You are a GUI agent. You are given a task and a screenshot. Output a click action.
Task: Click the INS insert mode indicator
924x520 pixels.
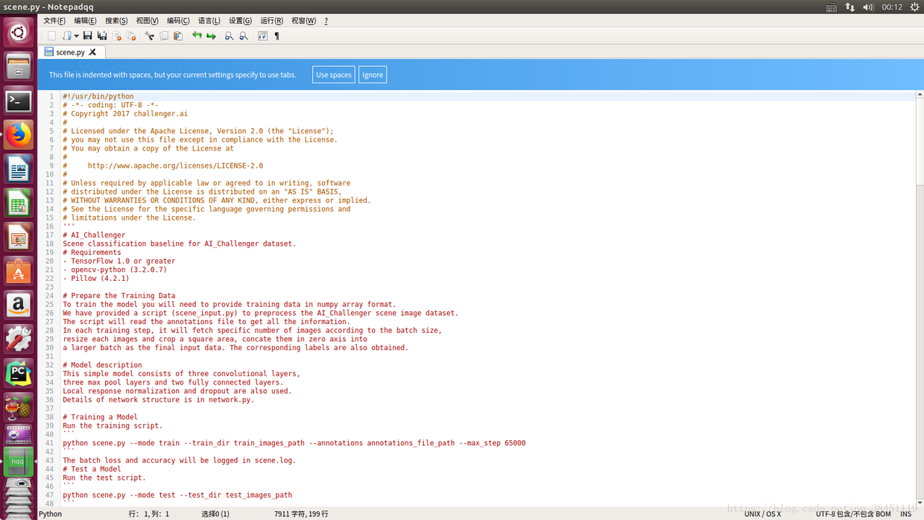coord(905,514)
